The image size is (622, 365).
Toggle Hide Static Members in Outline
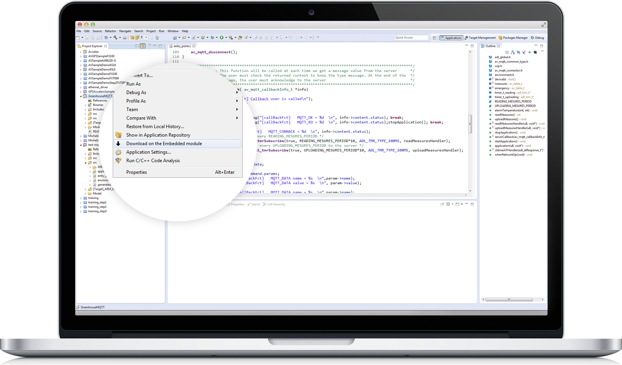(524, 52)
